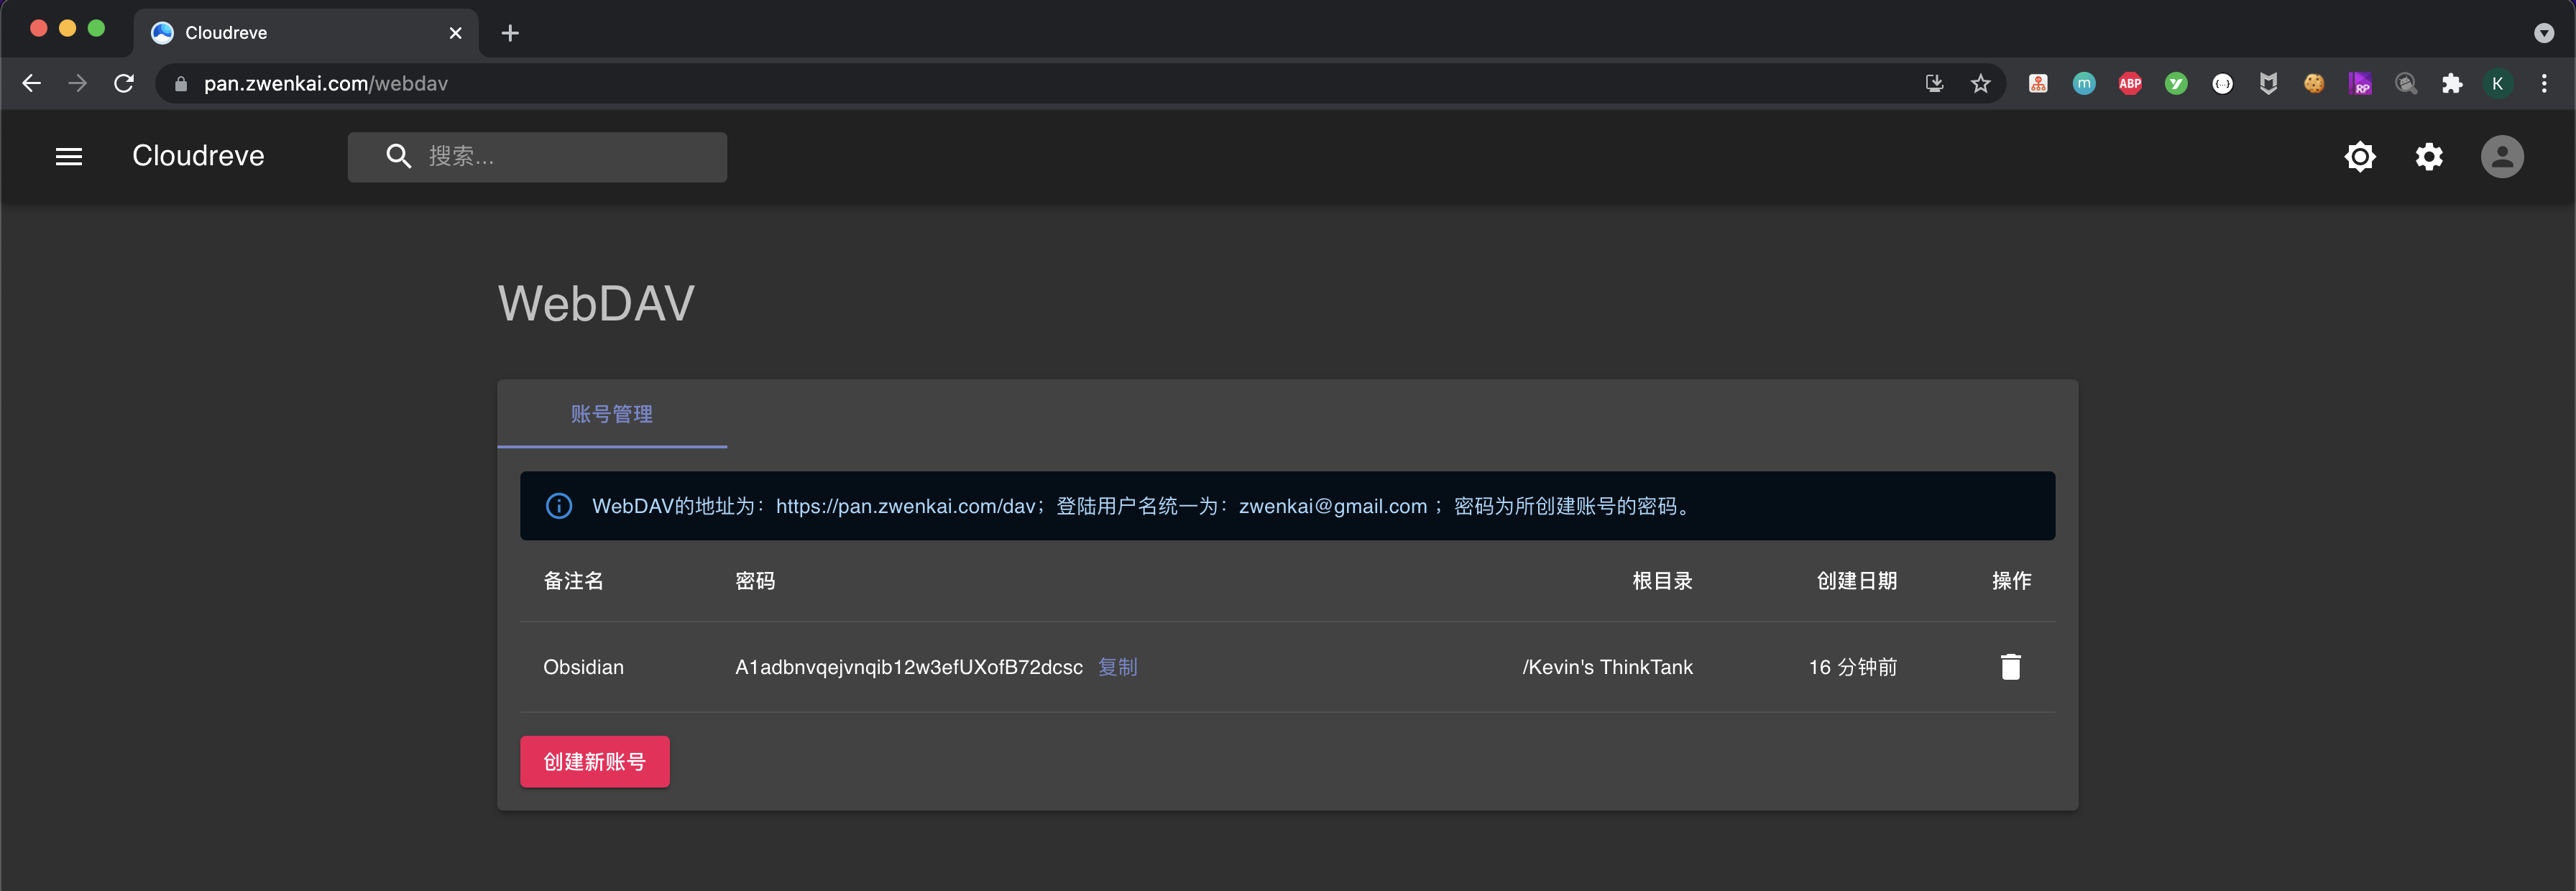Open the settings gear in Cloudreve header
Viewport: 2576px width, 891px height.
click(2429, 157)
